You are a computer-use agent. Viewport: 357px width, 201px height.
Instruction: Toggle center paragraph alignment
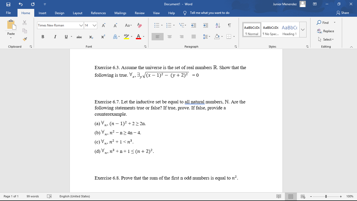169,37
